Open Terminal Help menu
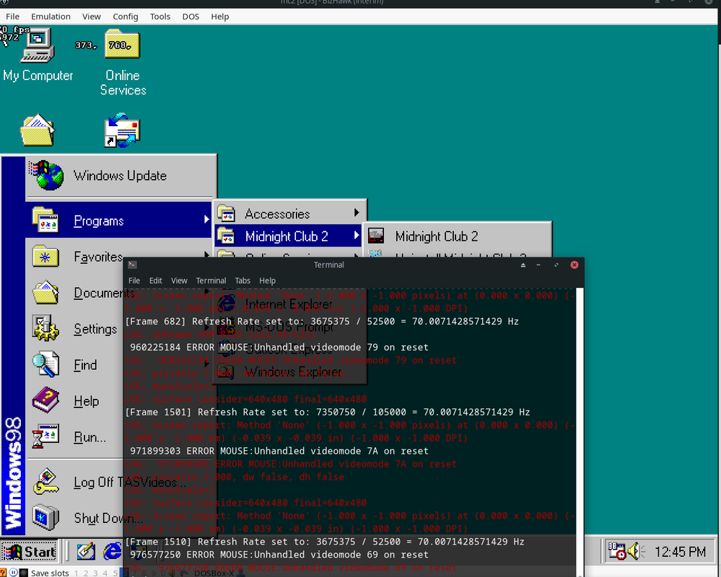 coord(267,281)
